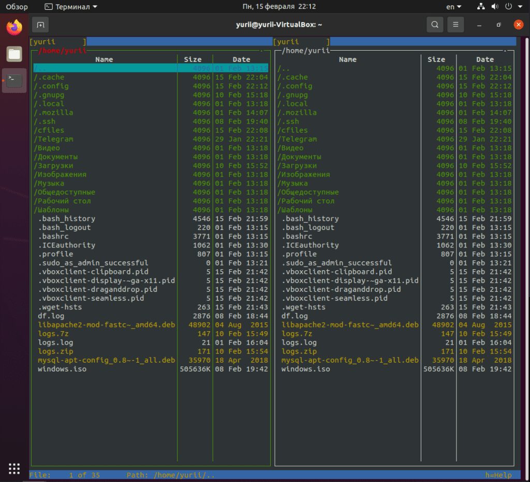530x482 pixels.
Task: Open the Обзор activities overview
Action: coord(17,7)
